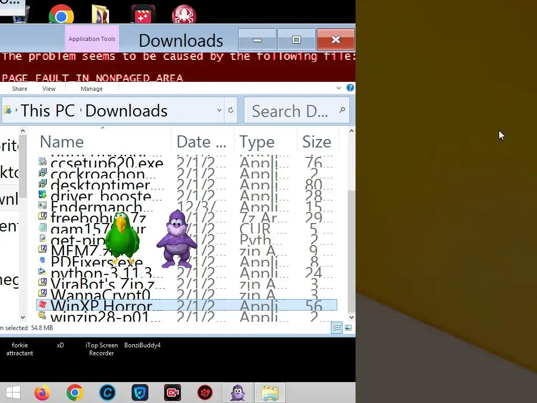Open Explorer help question mark icon

[350, 88]
